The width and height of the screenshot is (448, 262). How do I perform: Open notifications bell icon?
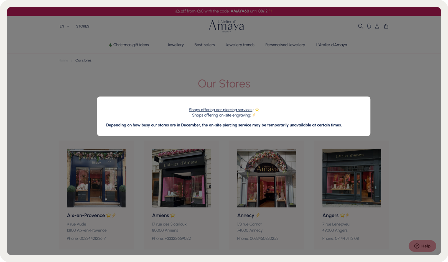369,26
